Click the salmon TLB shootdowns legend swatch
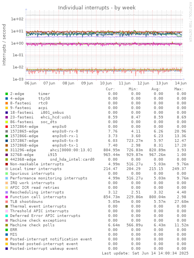The image size is (194, 258). click(7, 202)
